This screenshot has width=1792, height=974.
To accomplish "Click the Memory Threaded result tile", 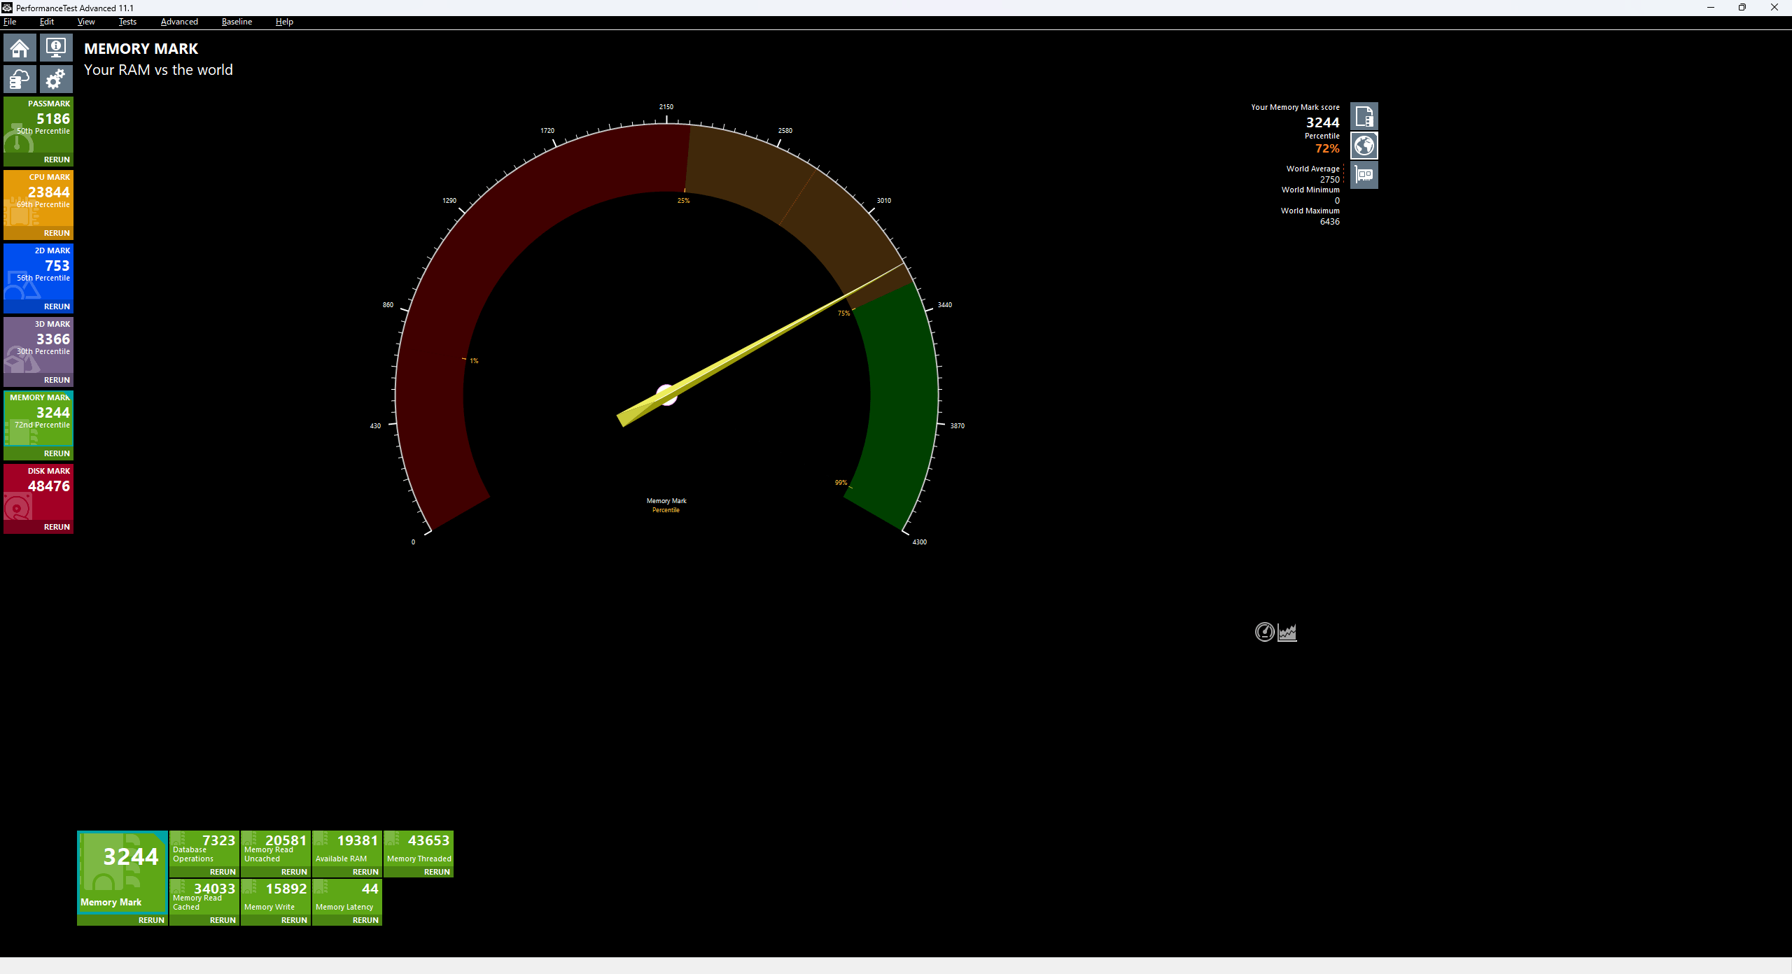I will 419,848.
